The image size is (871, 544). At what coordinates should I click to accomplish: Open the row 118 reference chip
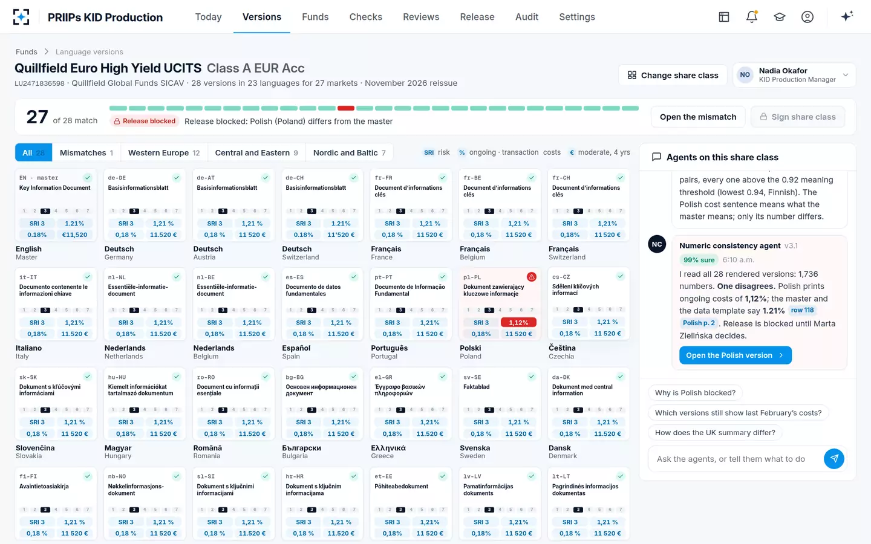[x=803, y=310]
